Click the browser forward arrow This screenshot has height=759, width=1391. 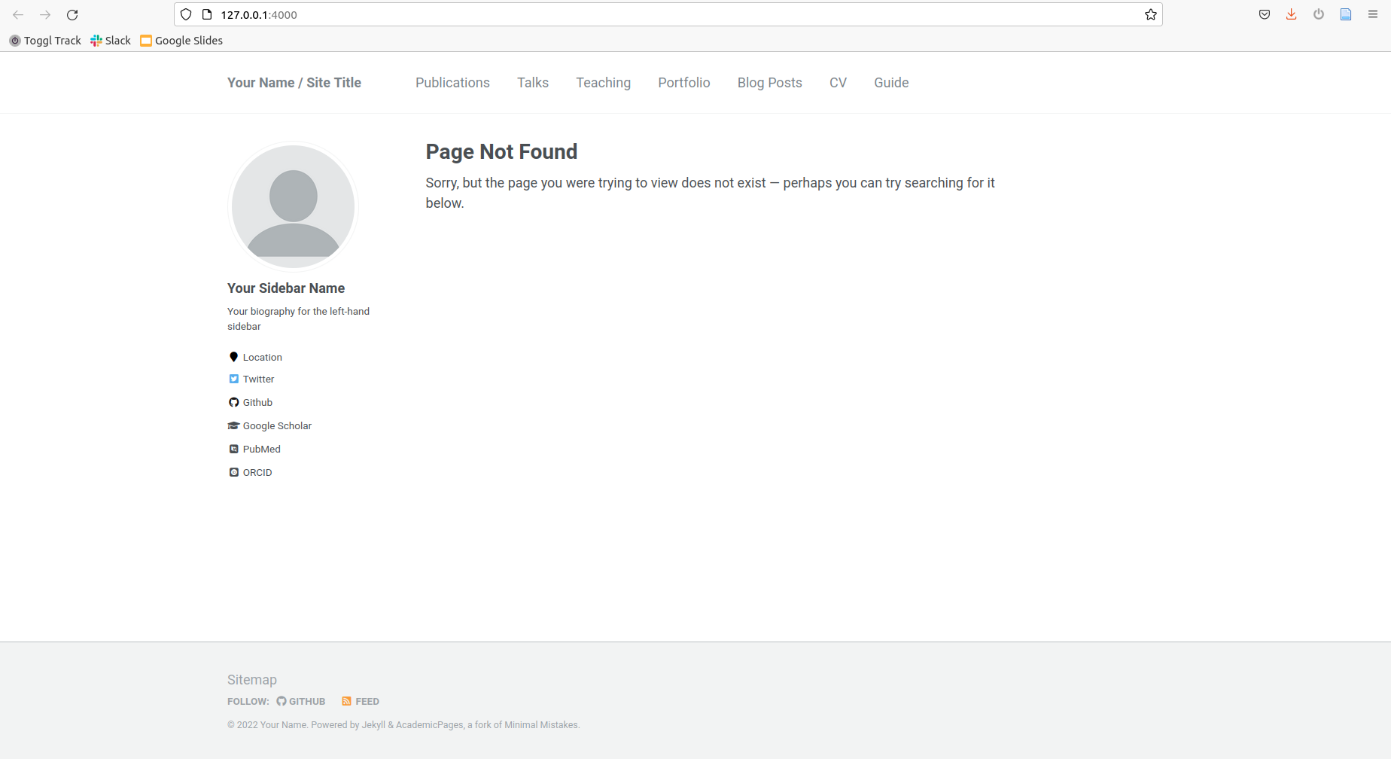pos(45,15)
